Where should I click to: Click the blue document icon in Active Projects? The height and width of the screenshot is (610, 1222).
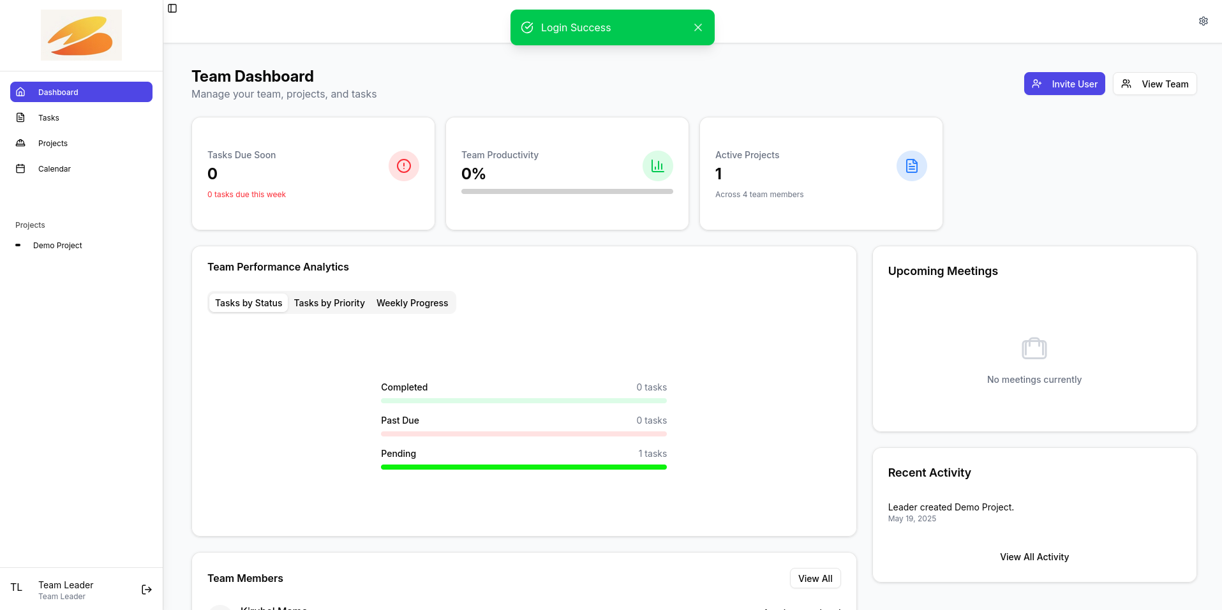(911, 166)
